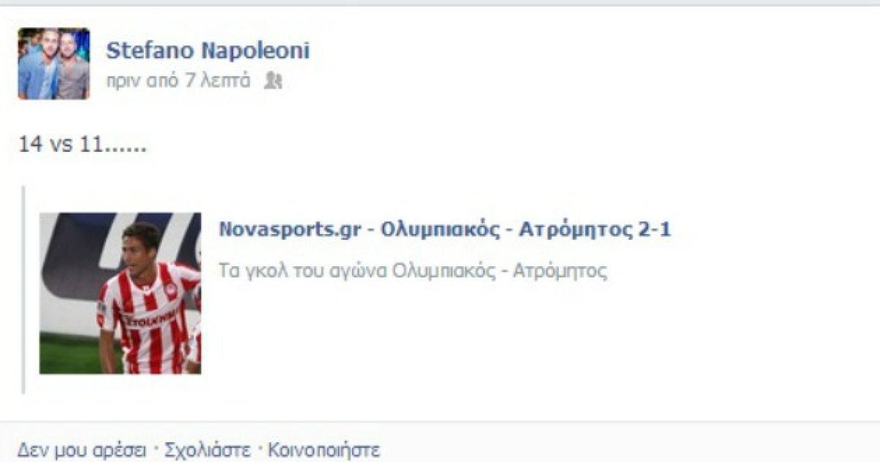Open Stefano Napoleoni's profile picture
This screenshot has width=880, height=462.
[54, 64]
